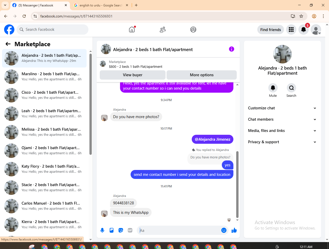Bookmark this page star icon
The height and width of the screenshot is (249, 329).
click(x=301, y=16)
